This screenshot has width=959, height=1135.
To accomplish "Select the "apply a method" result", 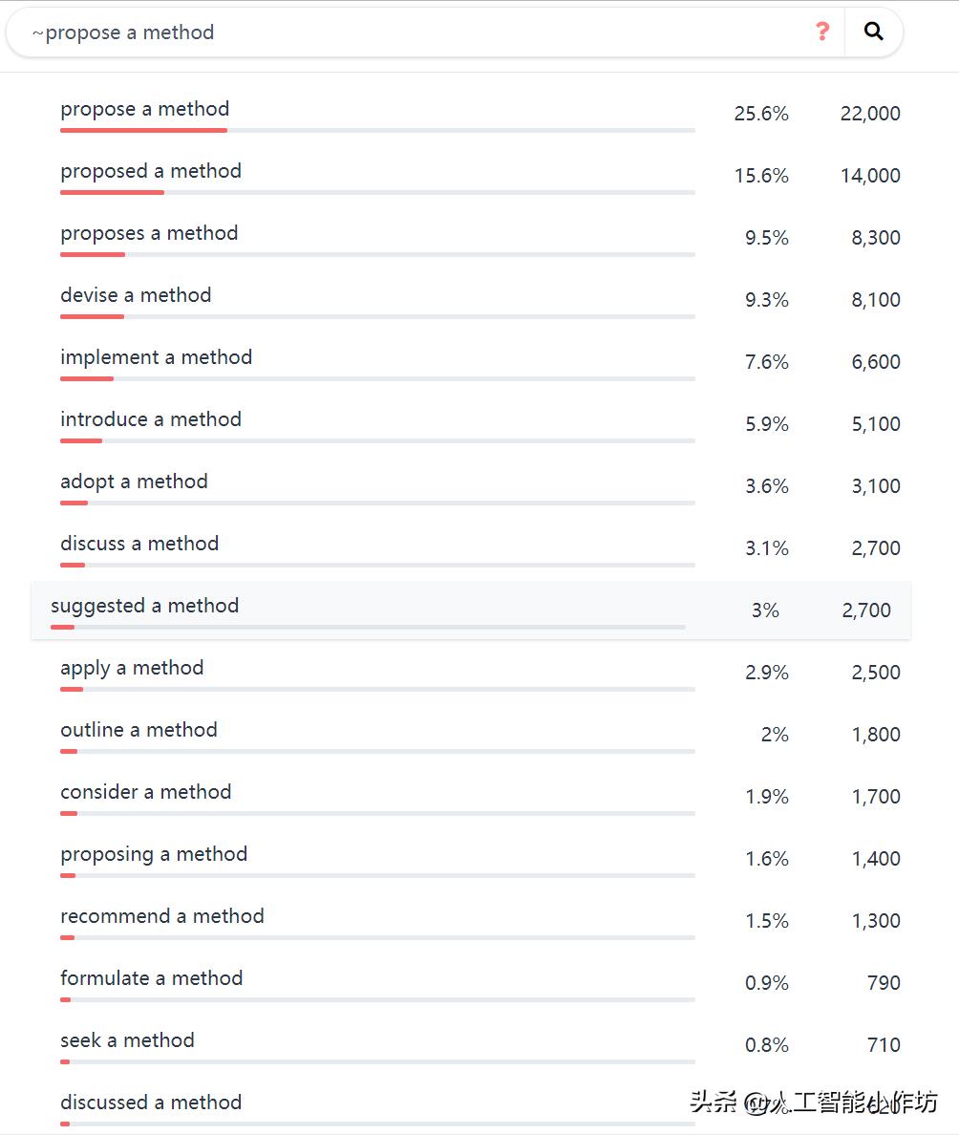I will [132, 669].
